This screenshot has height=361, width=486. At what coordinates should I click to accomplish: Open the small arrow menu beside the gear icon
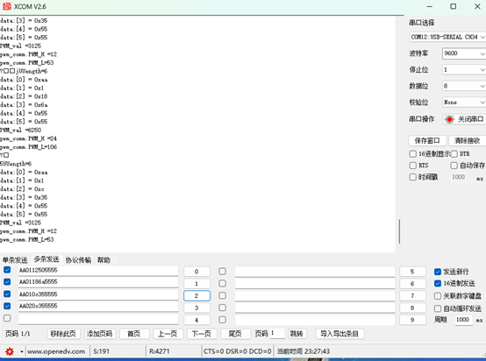click(22, 351)
